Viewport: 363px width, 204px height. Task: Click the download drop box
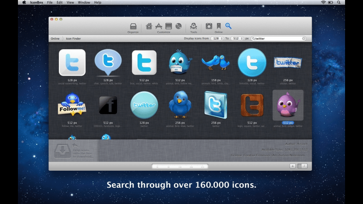tap(63, 151)
